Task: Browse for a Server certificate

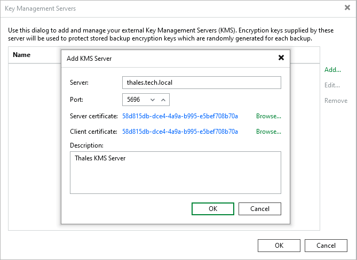Action: click(x=268, y=116)
